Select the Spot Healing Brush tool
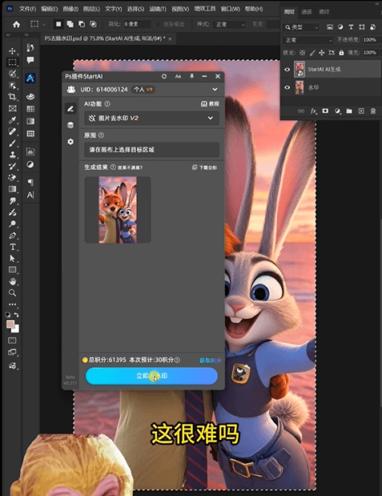 click(x=12, y=131)
